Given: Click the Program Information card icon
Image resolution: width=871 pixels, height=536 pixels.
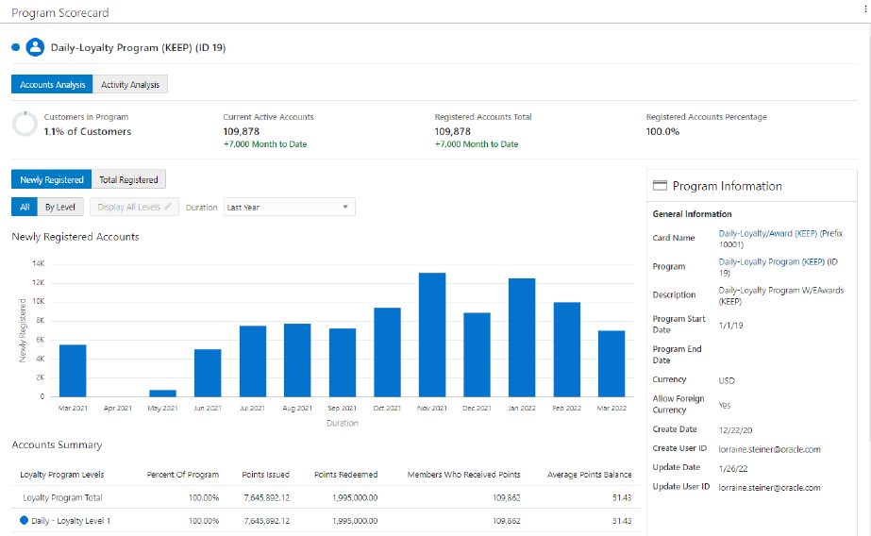Looking at the screenshot, I should (x=660, y=186).
